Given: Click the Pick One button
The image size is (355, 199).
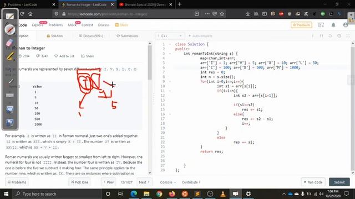Looking at the screenshot, I should pyautogui.click(x=79, y=182).
